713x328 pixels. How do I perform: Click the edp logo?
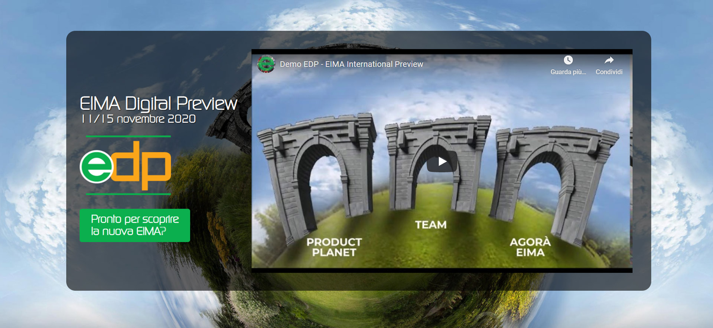126,166
